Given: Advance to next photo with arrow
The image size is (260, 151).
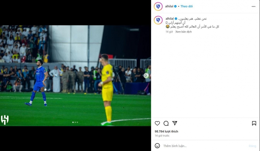Looking at the screenshot, I should pyautogui.click(x=146, y=76).
